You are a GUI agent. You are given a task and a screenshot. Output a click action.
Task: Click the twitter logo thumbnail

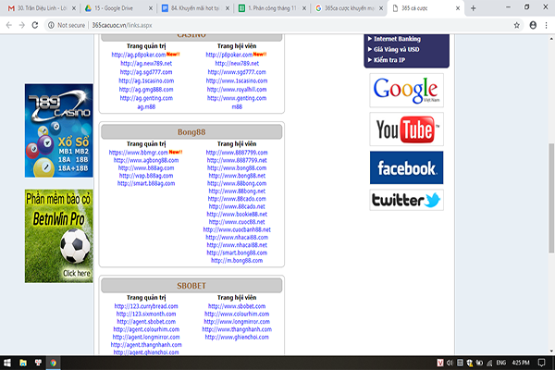coord(406,200)
